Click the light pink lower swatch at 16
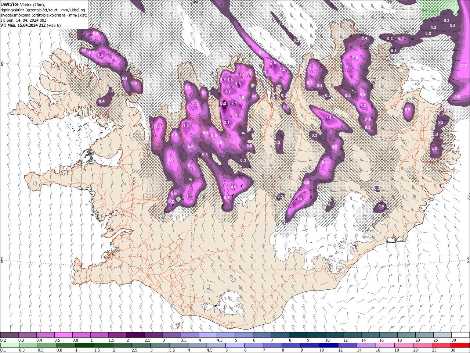This screenshot has width=470, height=353. click(x=385, y=345)
